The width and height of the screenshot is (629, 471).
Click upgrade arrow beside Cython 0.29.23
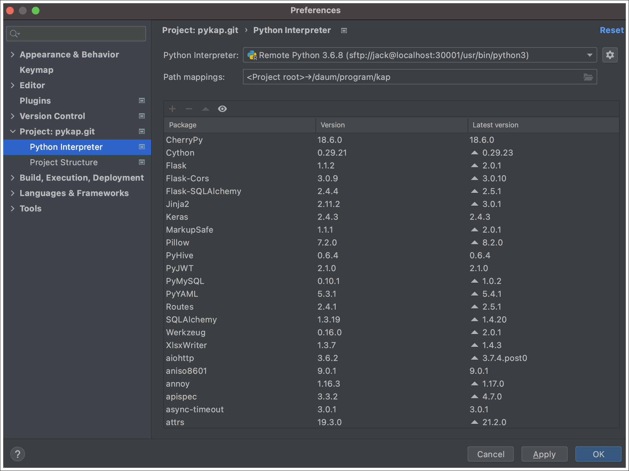[x=475, y=153]
